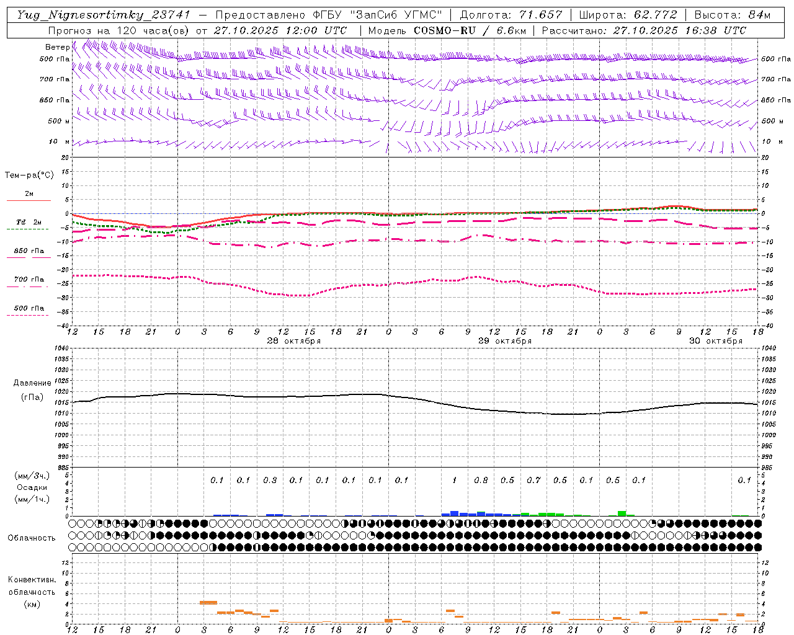This screenshot has height=635, width=794.
Task: Click the (км) unit under convective cloudiness
Action: point(32,604)
